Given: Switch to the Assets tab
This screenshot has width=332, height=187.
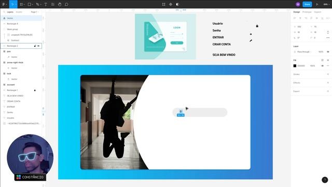Looking at the screenshot, I should point(19,12).
